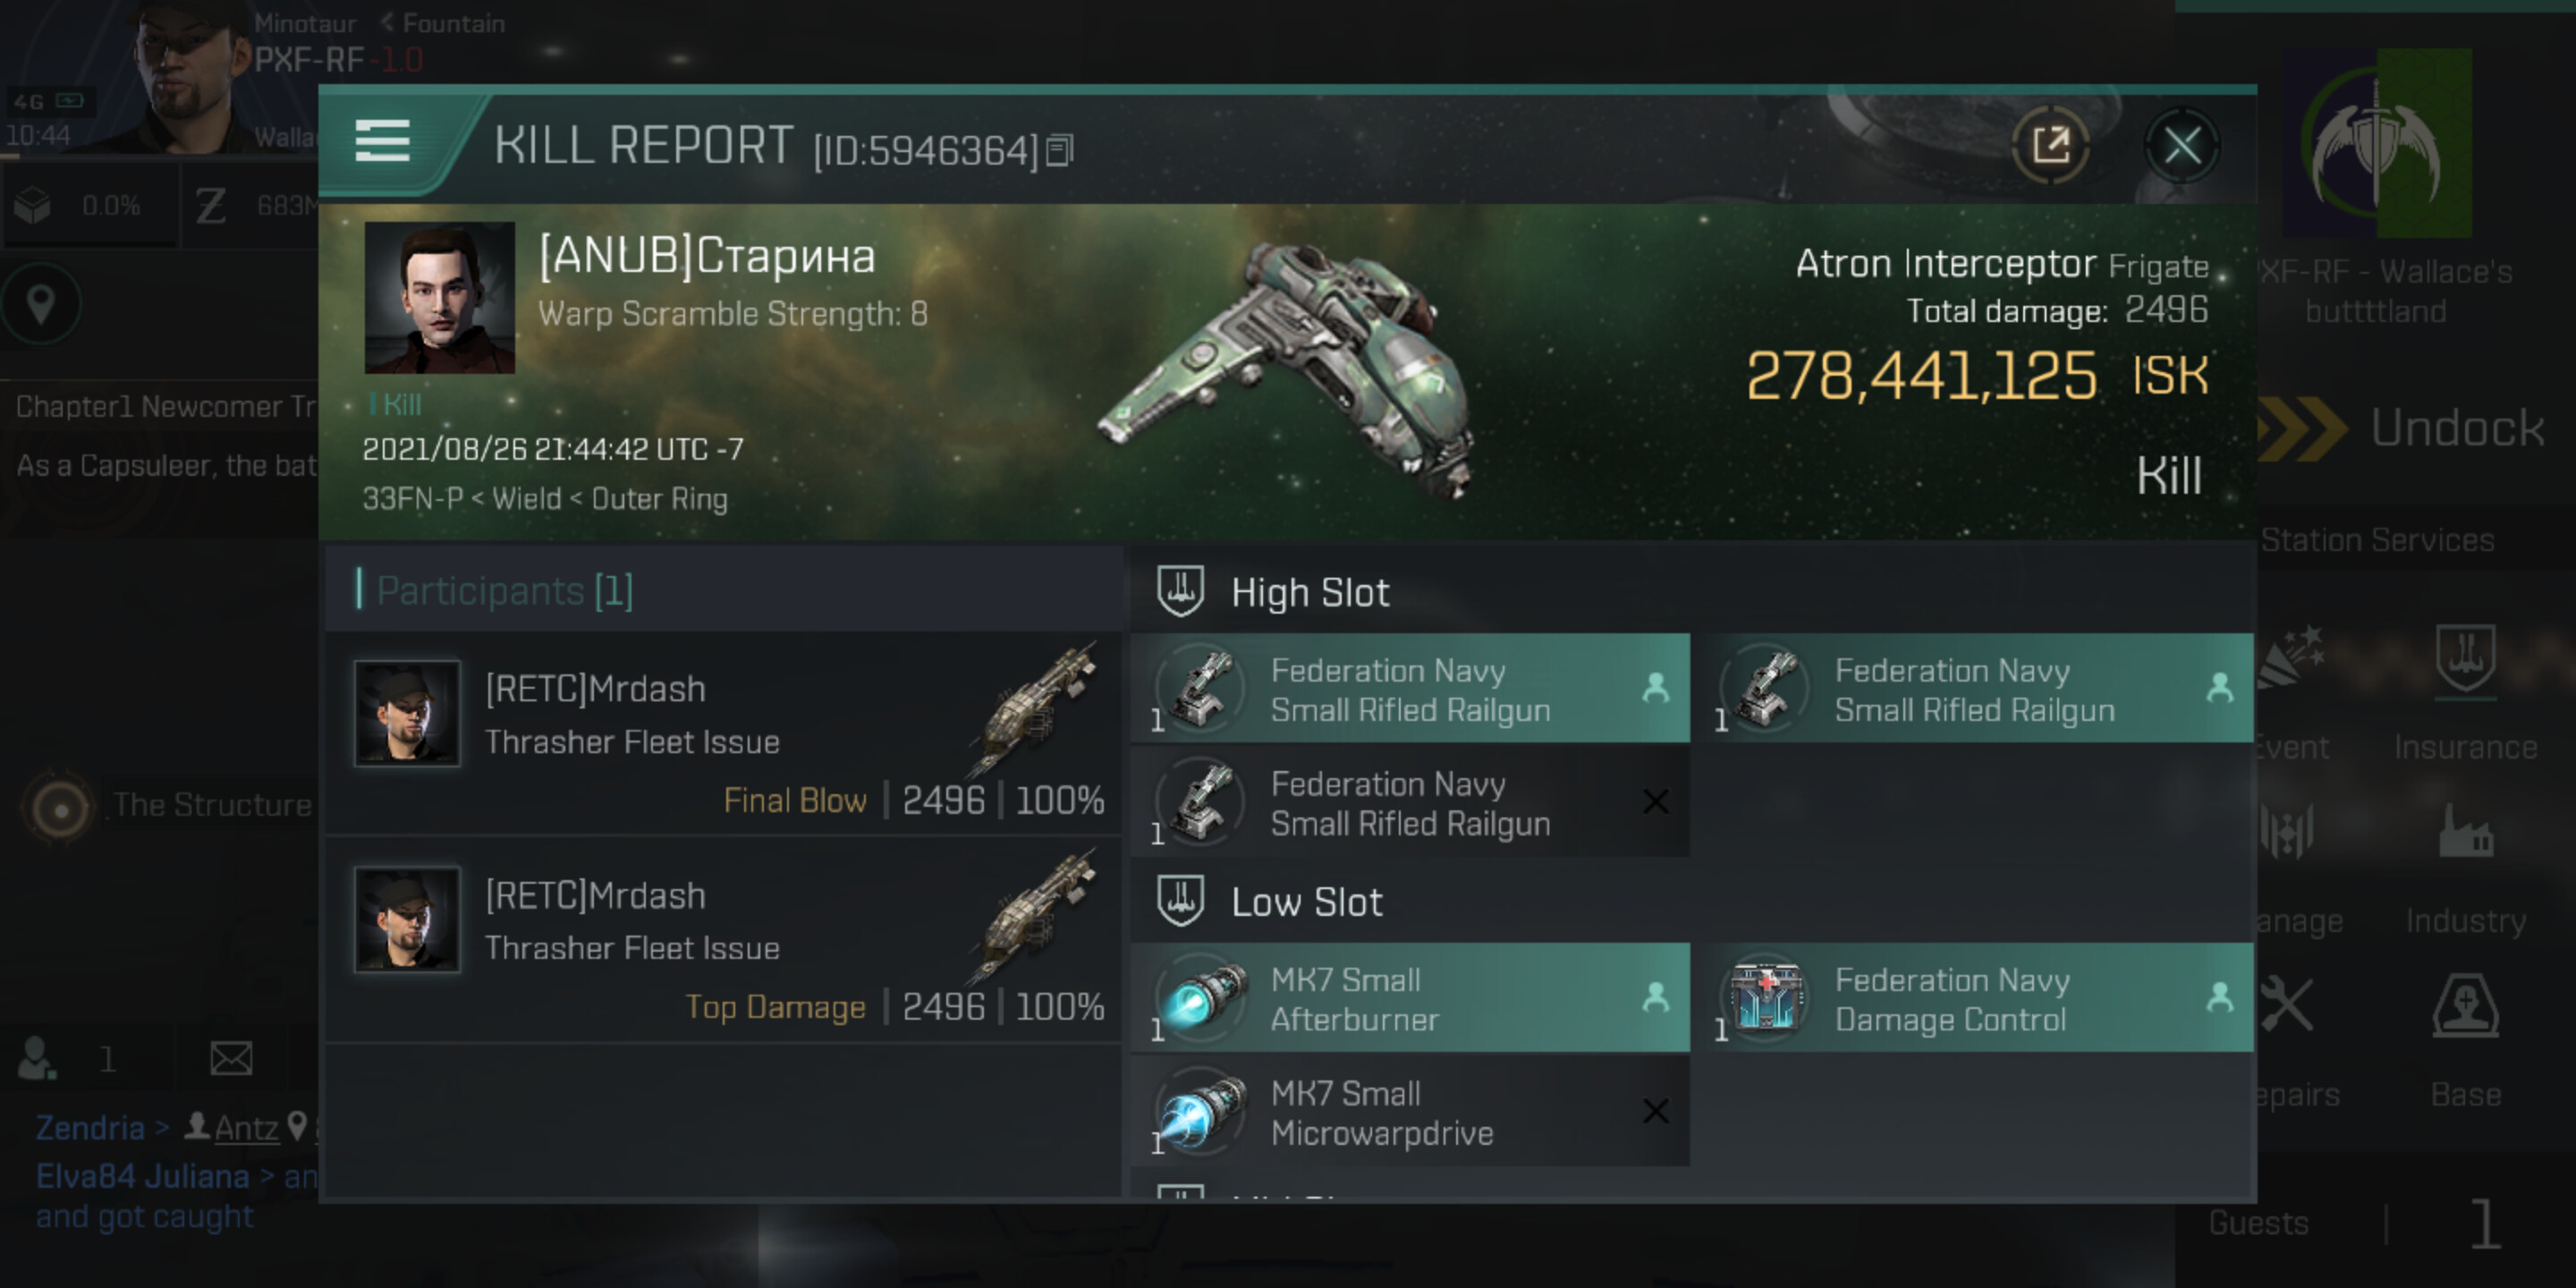Close the Kill Report window
Screen dimensions: 2576x1288
pos(2181,146)
